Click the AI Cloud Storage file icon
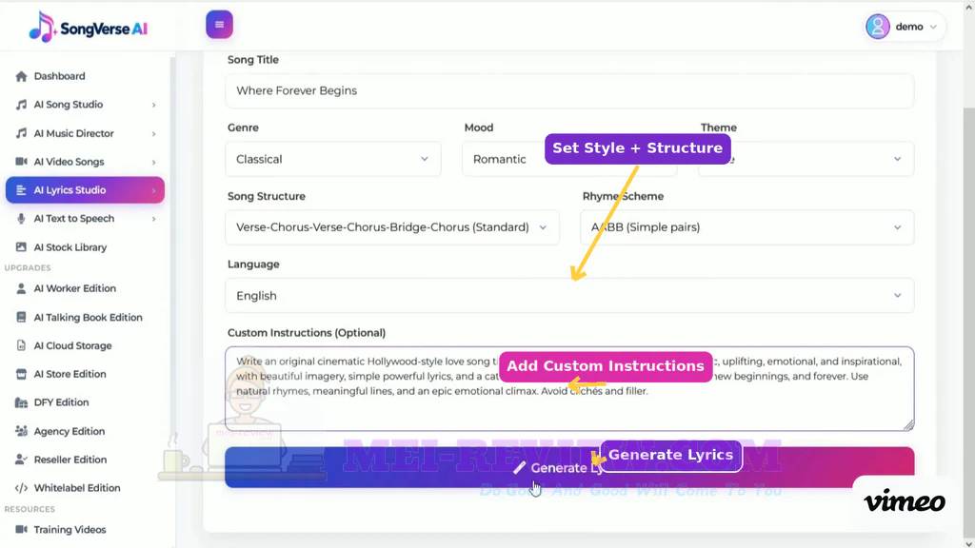This screenshot has height=548, width=975. [x=21, y=345]
